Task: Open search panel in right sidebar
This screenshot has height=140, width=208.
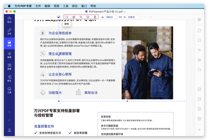Action: click(199, 70)
